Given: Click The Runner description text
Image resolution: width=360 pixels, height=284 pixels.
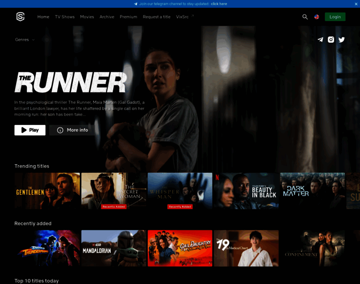Looking at the screenshot, I should click(80, 108).
